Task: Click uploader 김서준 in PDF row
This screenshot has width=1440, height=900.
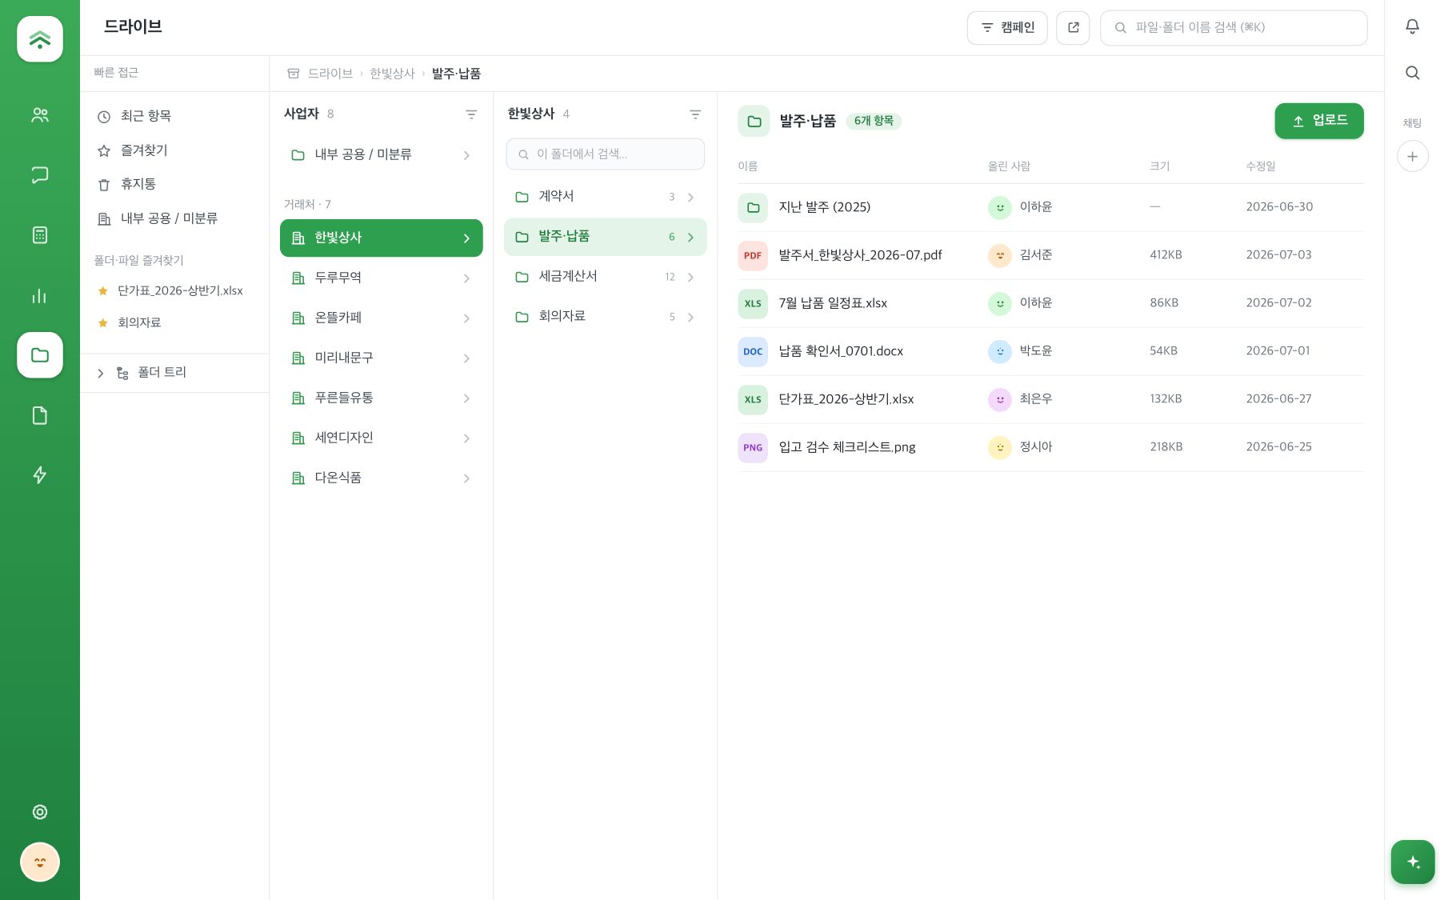Action: coord(1020,255)
